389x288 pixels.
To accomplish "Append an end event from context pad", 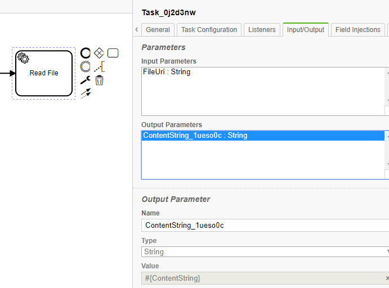I will pos(86,53).
